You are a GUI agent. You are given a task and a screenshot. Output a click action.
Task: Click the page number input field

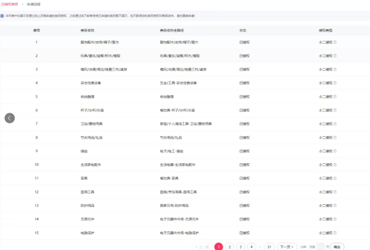pyautogui.click(x=320, y=247)
